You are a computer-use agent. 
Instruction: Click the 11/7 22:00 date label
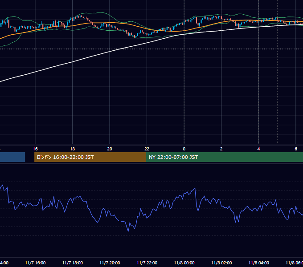[x=147, y=263]
